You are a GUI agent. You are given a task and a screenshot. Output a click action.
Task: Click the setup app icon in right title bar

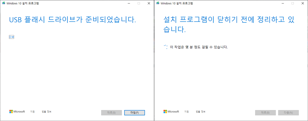pos(158,3)
